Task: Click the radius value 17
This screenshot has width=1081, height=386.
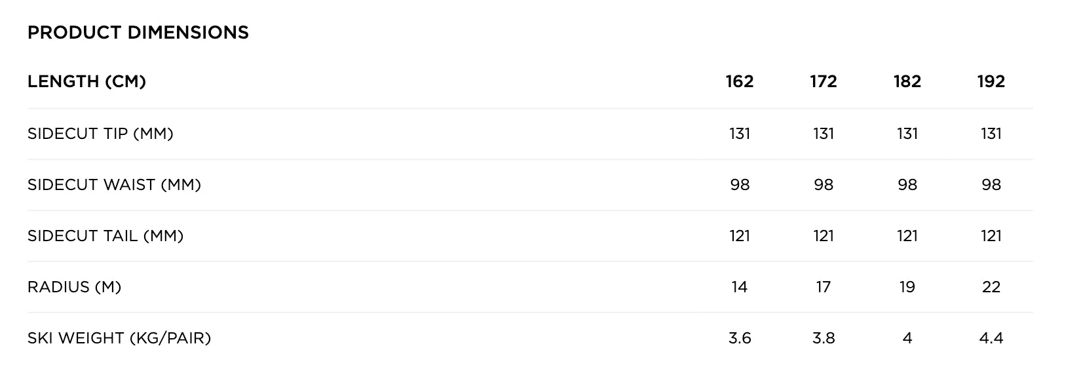Action: 824,287
